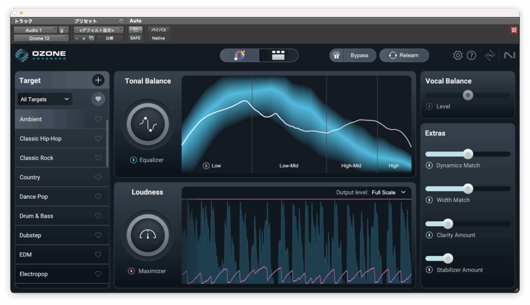
Task: Click the Vocal Balance level slider handle
Action: click(x=468, y=95)
